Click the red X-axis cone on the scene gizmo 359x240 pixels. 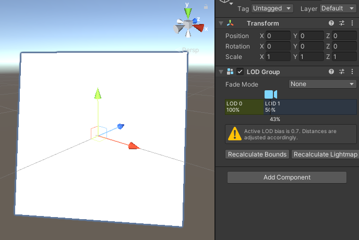[198, 28]
